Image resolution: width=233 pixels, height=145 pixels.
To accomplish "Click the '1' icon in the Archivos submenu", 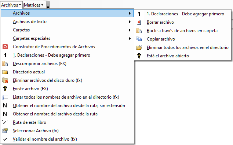I will [139, 14].
